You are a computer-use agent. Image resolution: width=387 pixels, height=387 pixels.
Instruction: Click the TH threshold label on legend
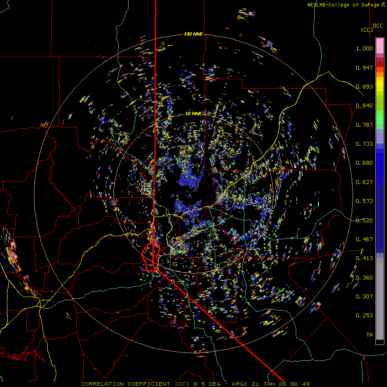click(369, 335)
